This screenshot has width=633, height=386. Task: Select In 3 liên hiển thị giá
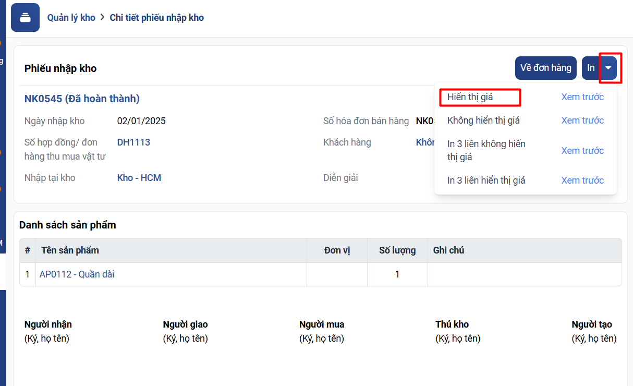coord(486,180)
